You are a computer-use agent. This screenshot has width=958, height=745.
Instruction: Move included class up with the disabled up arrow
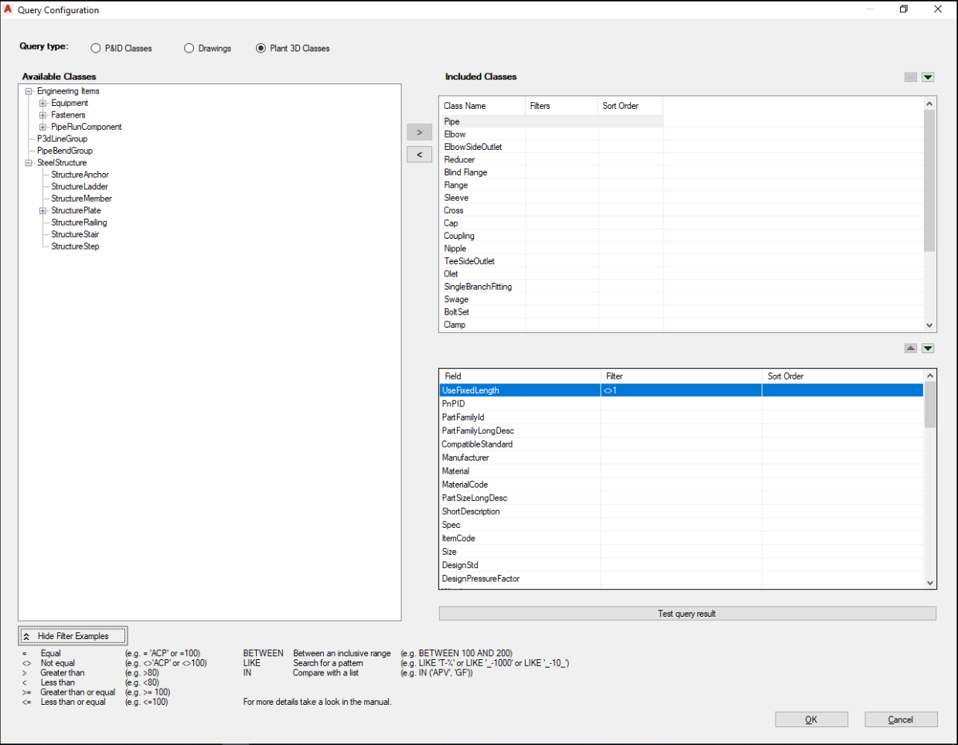(x=910, y=77)
